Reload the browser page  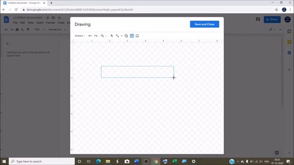(16, 10)
